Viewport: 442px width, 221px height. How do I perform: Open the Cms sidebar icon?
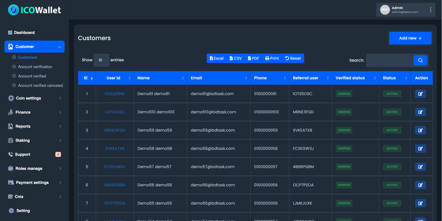coord(10,196)
